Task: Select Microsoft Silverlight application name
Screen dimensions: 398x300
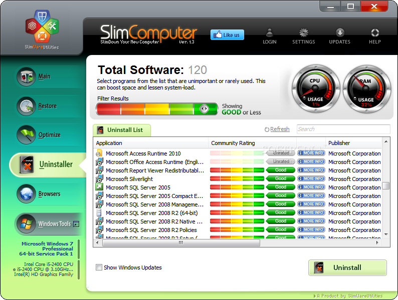Action: pyautogui.click(x=129, y=179)
